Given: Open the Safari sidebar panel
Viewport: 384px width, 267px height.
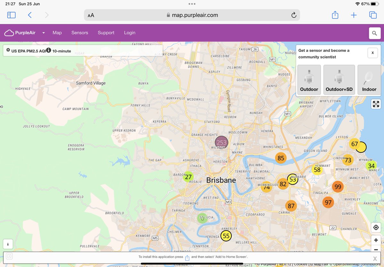Looking at the screenshot, I should [x=11, y=15].
